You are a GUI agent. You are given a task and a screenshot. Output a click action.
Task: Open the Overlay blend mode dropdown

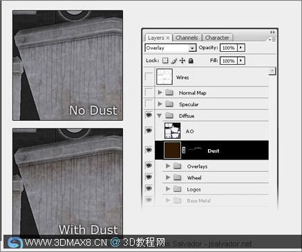[191, 48]
